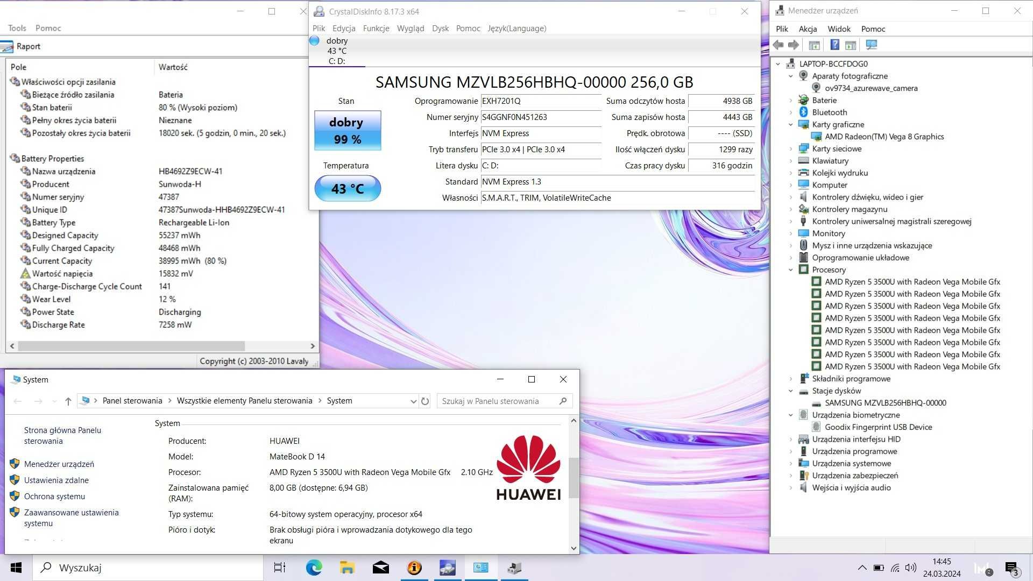Click the battery icon in system tray
Viewport: 1033px width, 581px height.
879,568
